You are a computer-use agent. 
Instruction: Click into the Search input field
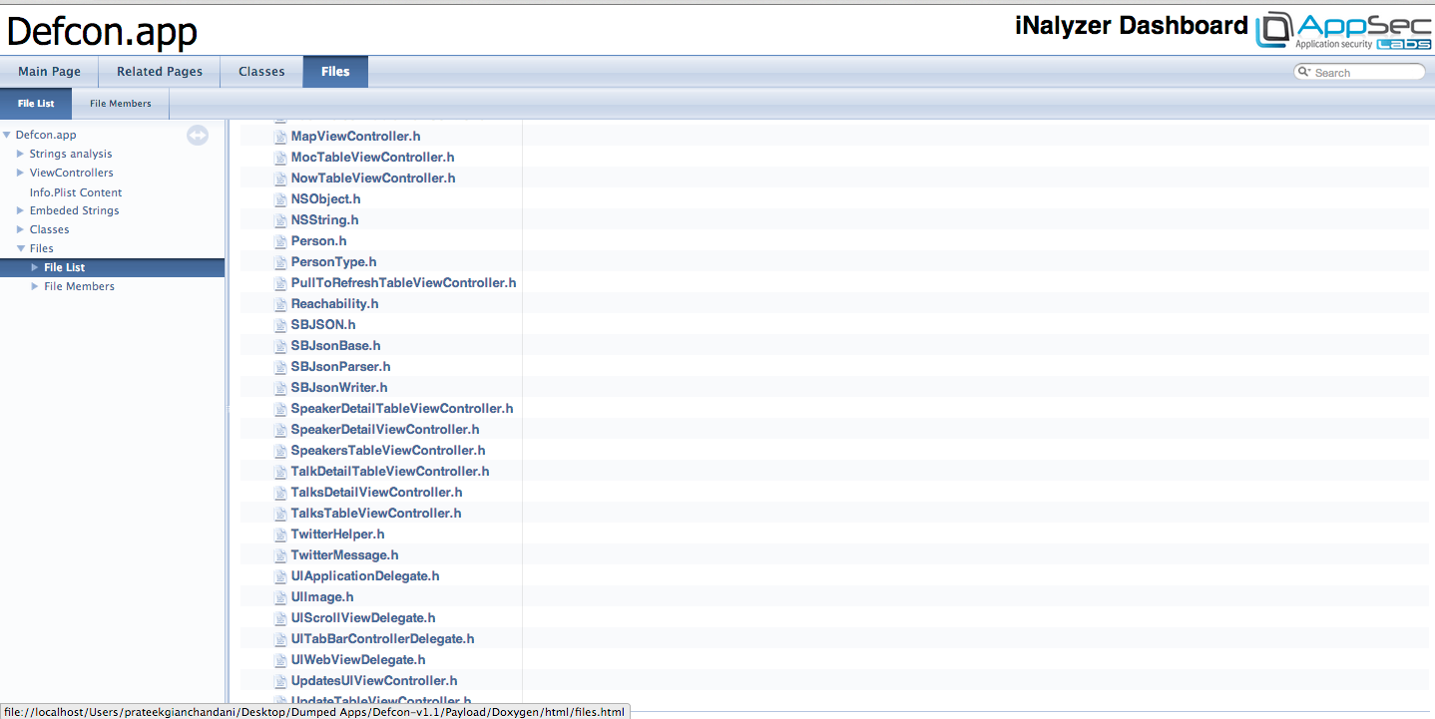[x=1367, y=72]
